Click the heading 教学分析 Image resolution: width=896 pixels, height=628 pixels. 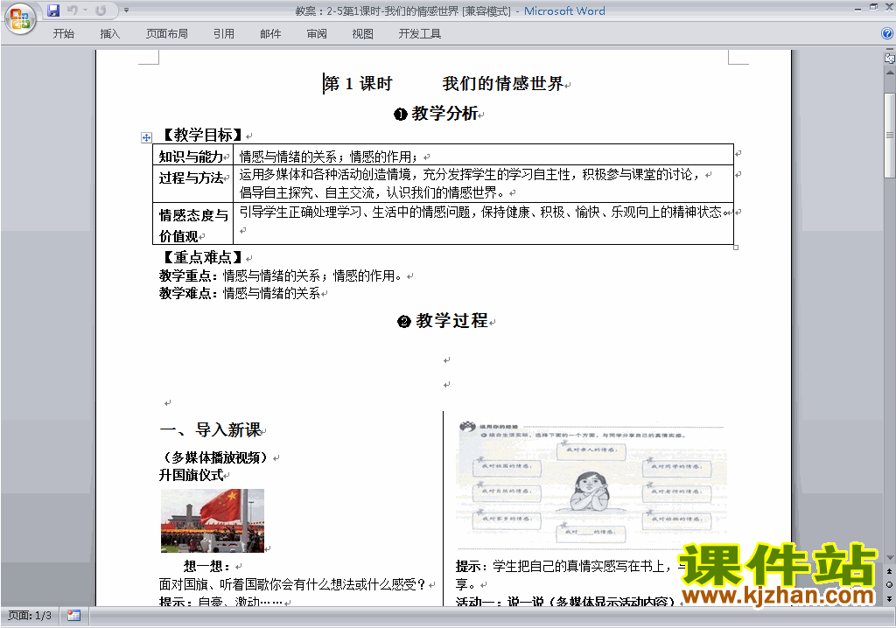coord(444,113)
